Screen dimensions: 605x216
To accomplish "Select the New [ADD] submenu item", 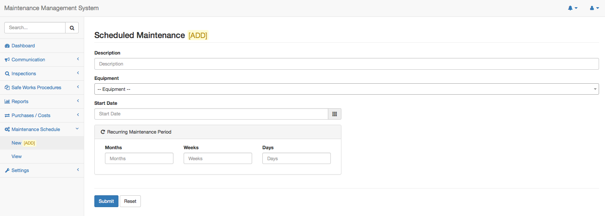I will pyautogui.click(x=23, y=143).
